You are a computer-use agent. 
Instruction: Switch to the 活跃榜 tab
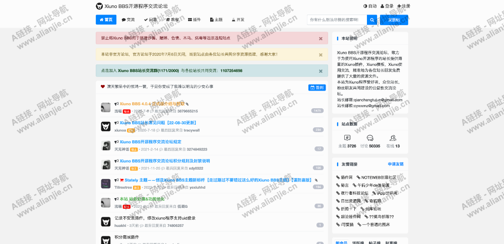tap(358, 242)
